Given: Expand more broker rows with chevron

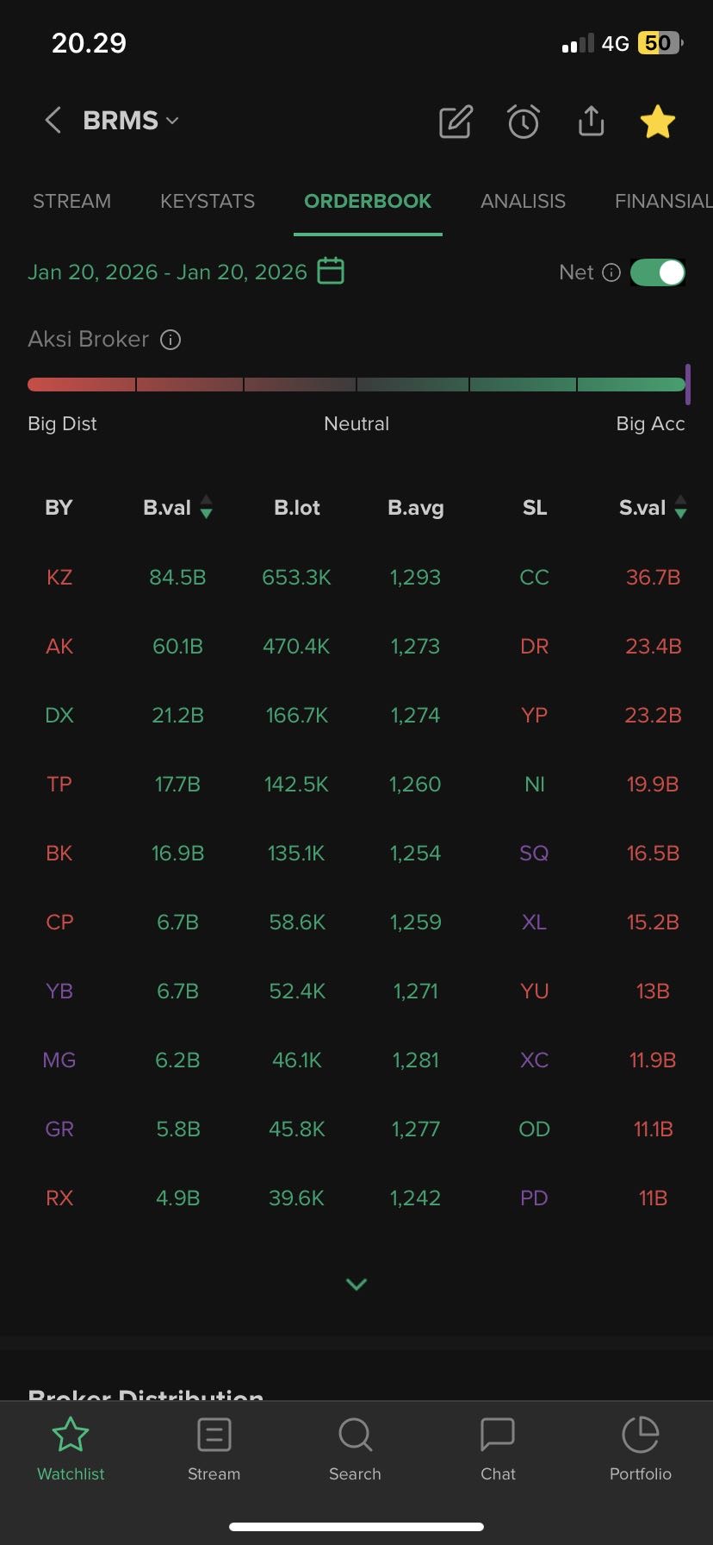Looking at the screenshot, I should coord(356,1284).
